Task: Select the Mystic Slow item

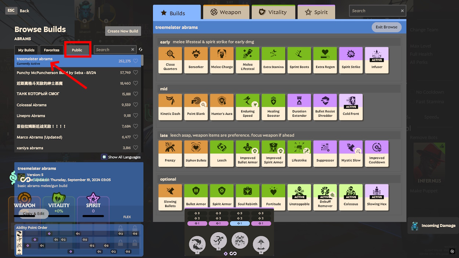Action: tap(351, 153)
